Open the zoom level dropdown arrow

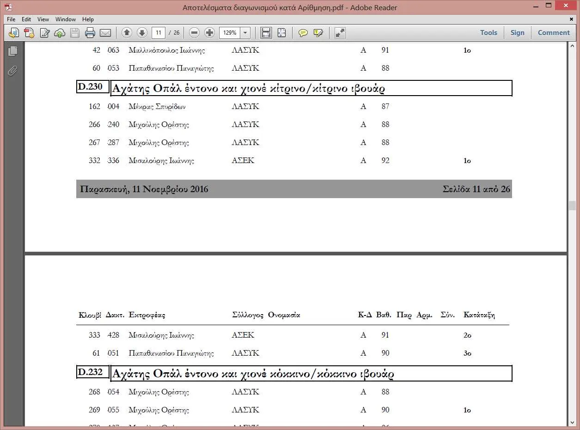tap(245, 33)
